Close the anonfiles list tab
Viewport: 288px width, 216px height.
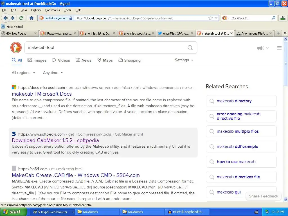pos(114,33)
